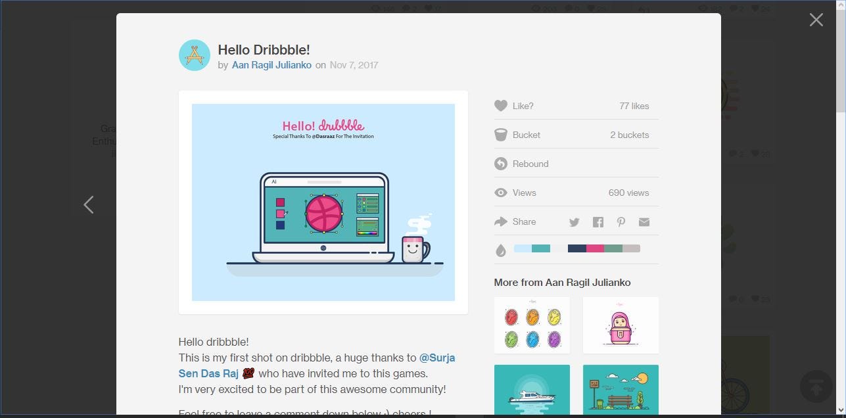This screenshot has height=418, width=846.
Task: Open the park bench scene thumbnail
Action: coord(621,390)
